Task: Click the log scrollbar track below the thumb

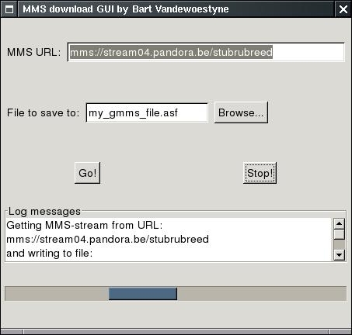Action: click(x=339, y=244)
